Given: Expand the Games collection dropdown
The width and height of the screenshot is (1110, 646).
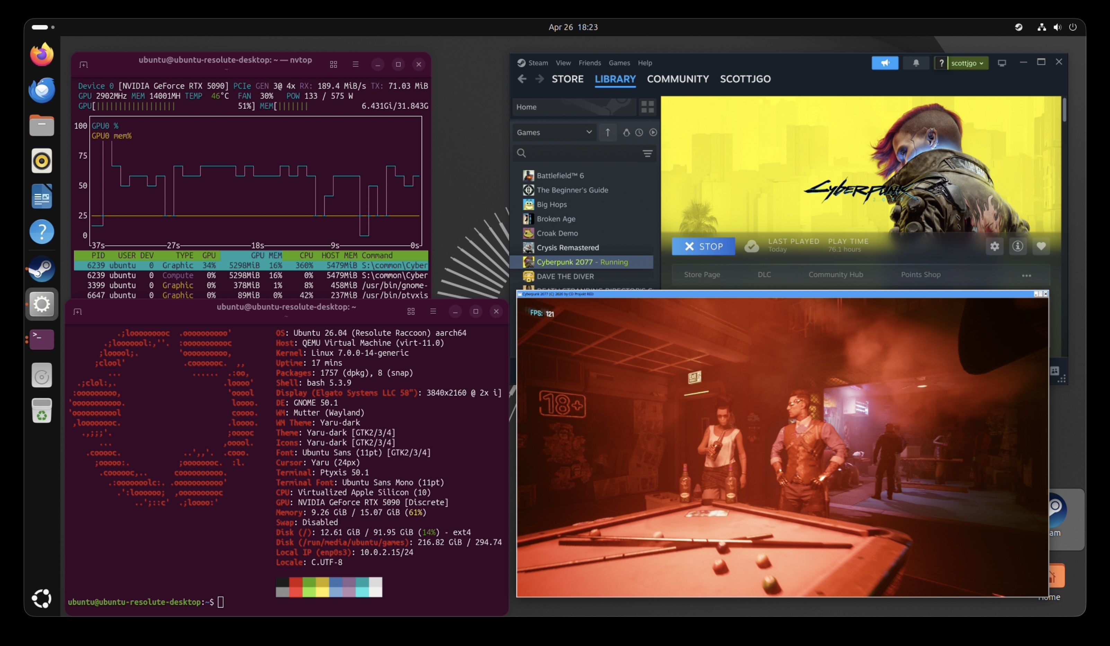Looking at the screenshot, I should (x=554, y=132).
